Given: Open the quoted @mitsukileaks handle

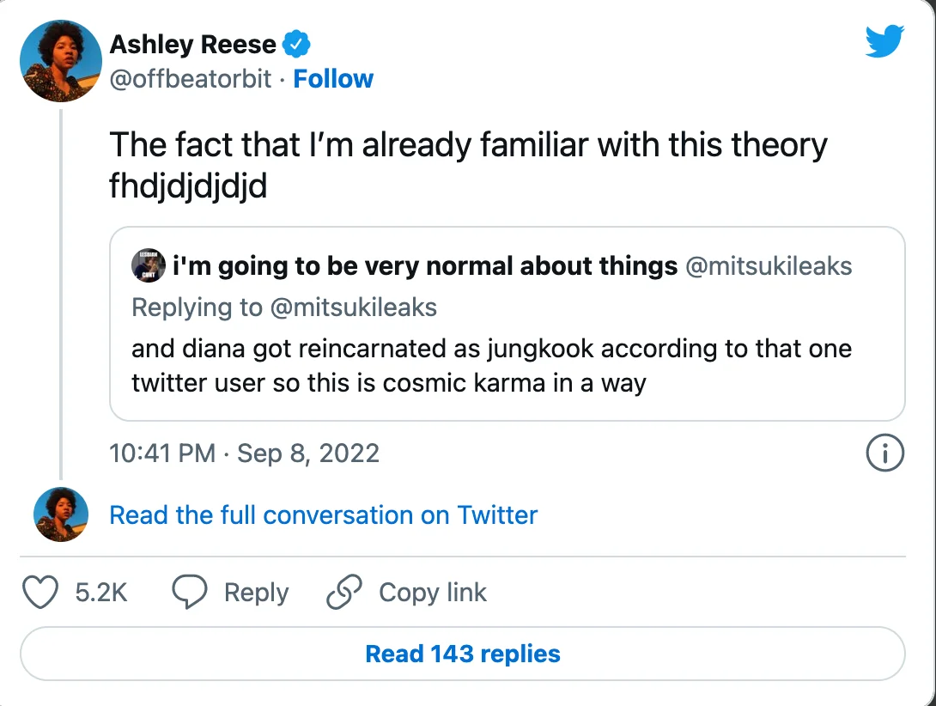Looking at the screenshot, I should (x=769, y=265).
